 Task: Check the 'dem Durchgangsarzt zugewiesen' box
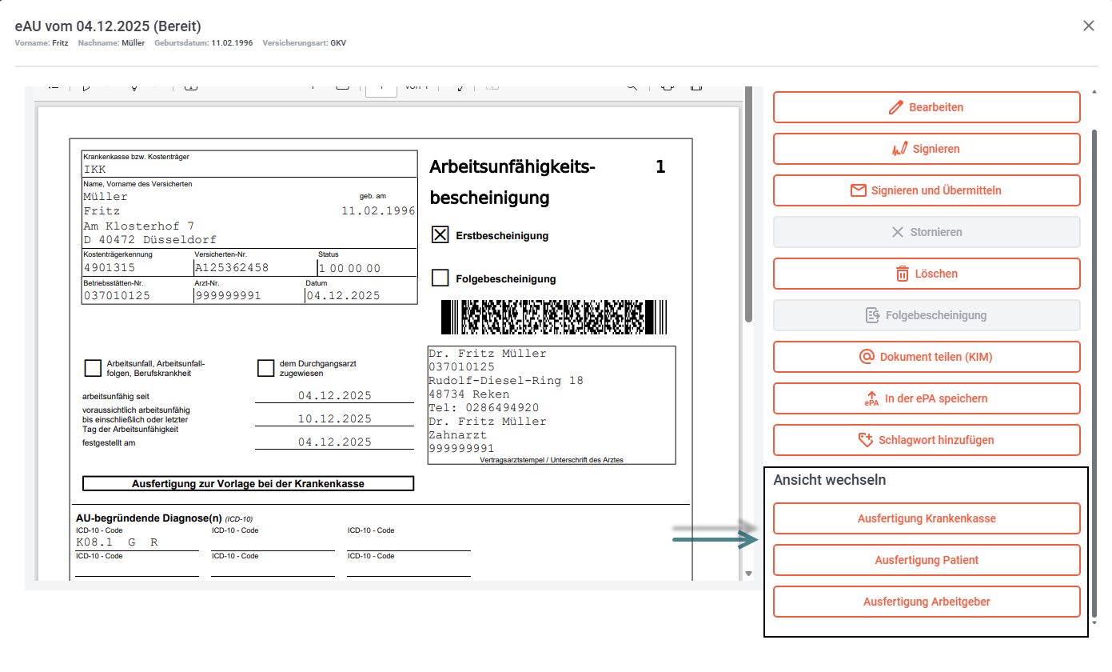point(265,368)
